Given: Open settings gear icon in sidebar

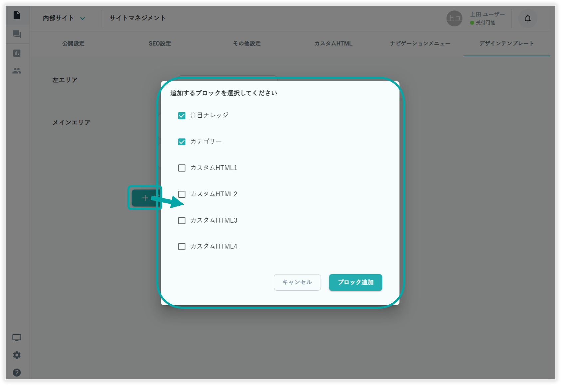Looking at the screenshot, I should (x=17, y=355).
